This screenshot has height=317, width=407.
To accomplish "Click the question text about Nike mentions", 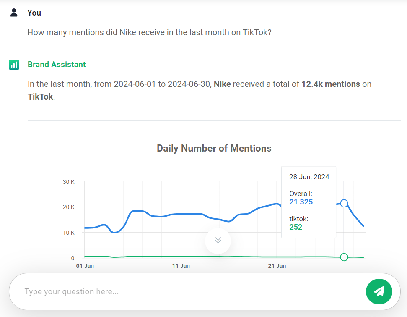I will click(x=149, y=32).
